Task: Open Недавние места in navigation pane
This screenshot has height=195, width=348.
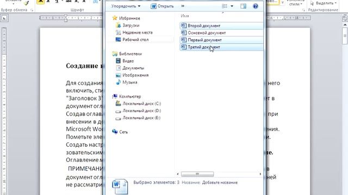Action: (138, 32)
